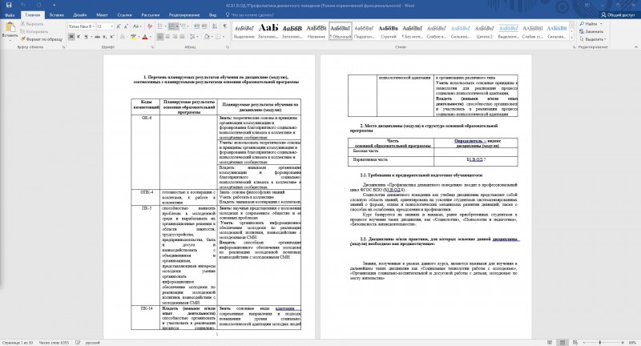Increase font size with the larger A icon
This screenshot has height=346, width=641.
pos(119,26)
